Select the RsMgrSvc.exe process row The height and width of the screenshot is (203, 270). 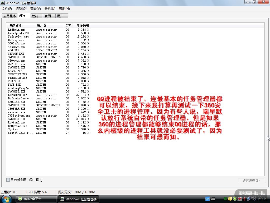(x=49, y=126)
